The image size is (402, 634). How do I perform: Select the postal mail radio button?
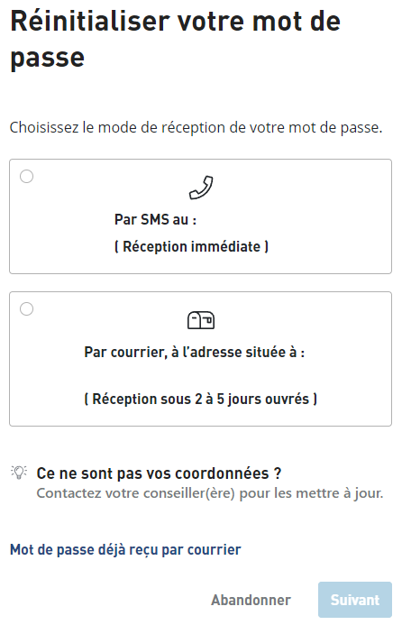[x=27, y=309]
